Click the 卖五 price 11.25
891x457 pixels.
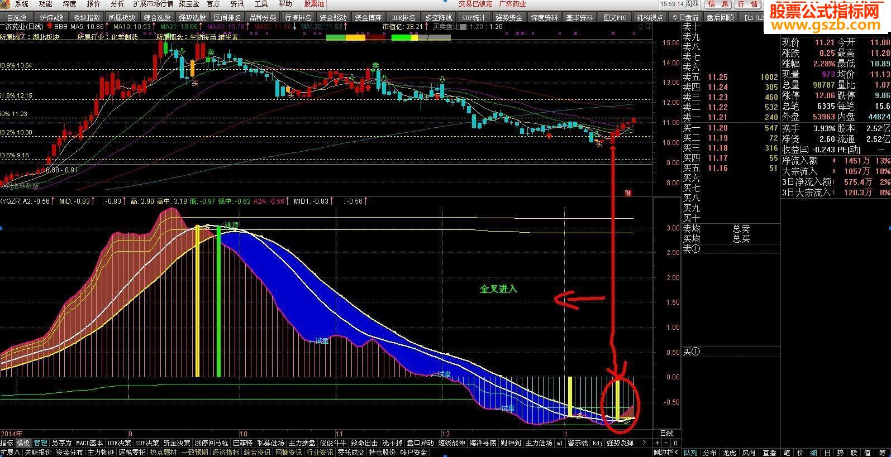click(717, 77)
